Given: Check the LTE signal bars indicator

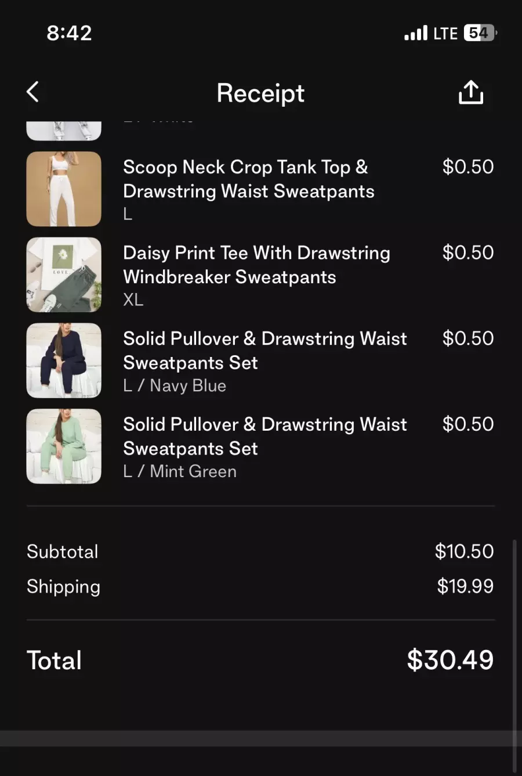Looking at the screenshot, I should [416, 33].
